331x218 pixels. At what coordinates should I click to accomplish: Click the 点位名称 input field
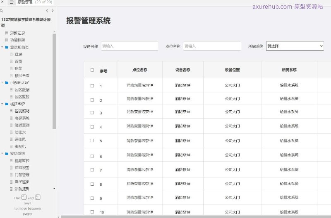click(212, 46)
